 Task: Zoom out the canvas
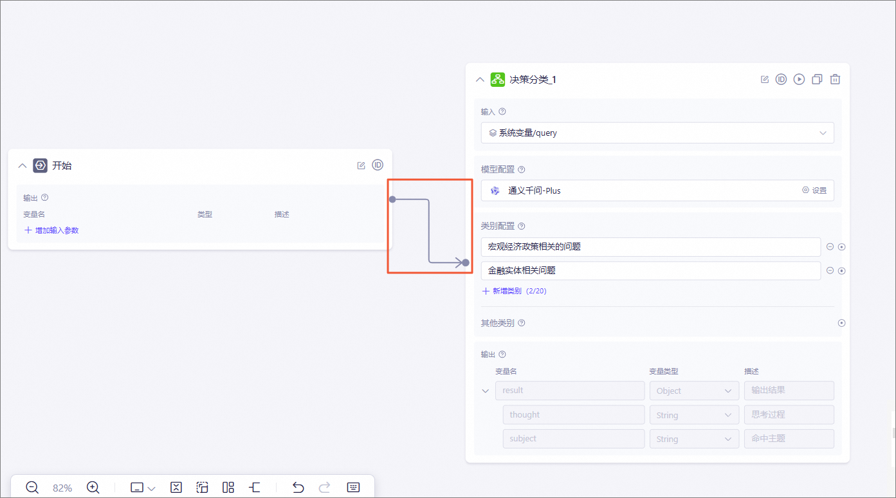(32, 488)
